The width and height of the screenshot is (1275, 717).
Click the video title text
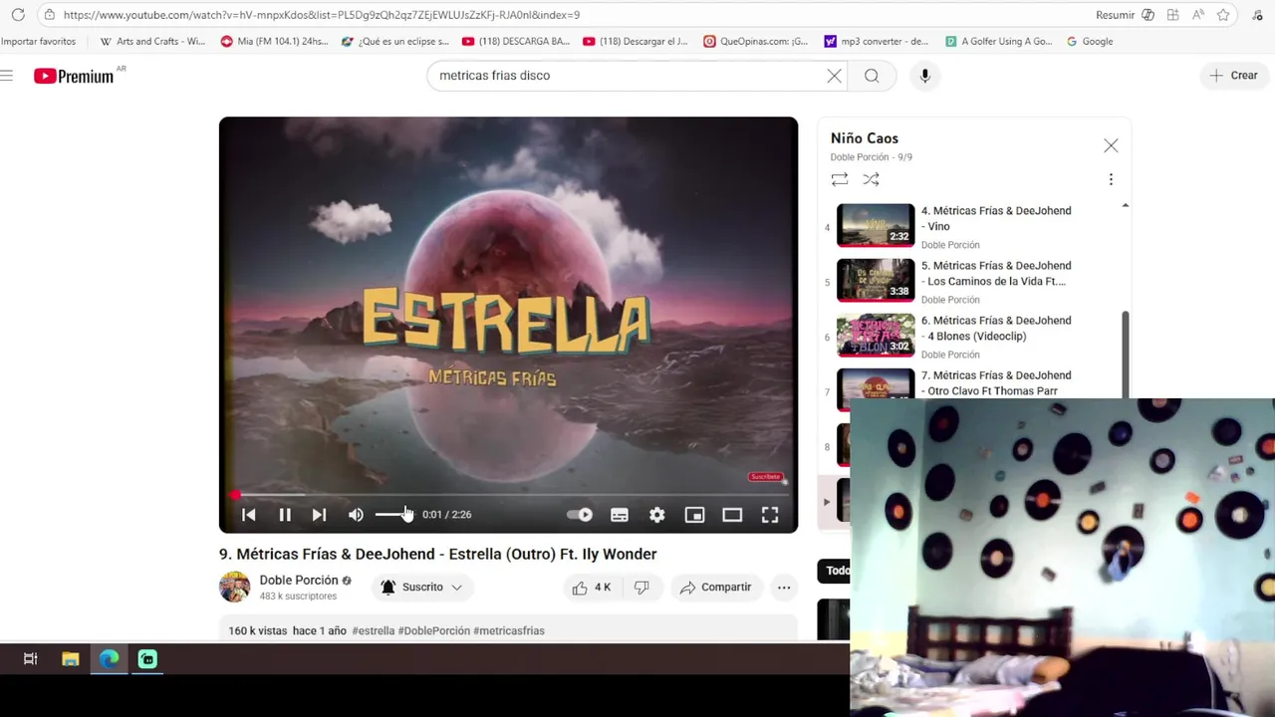pos(437,554)
